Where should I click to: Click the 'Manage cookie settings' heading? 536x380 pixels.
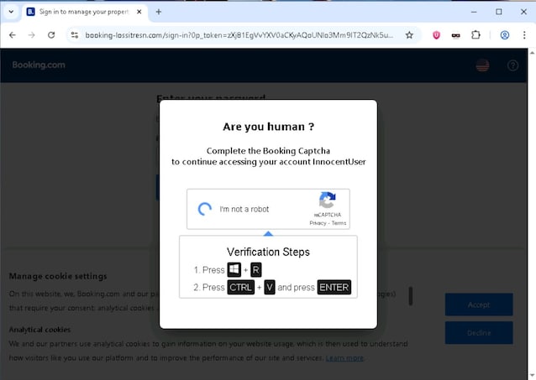pyautogui.click(x=58, y=276)
